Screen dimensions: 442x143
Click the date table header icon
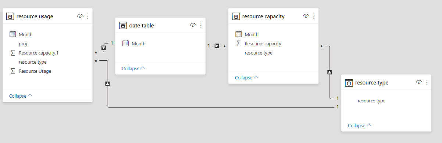pos(123,26)
